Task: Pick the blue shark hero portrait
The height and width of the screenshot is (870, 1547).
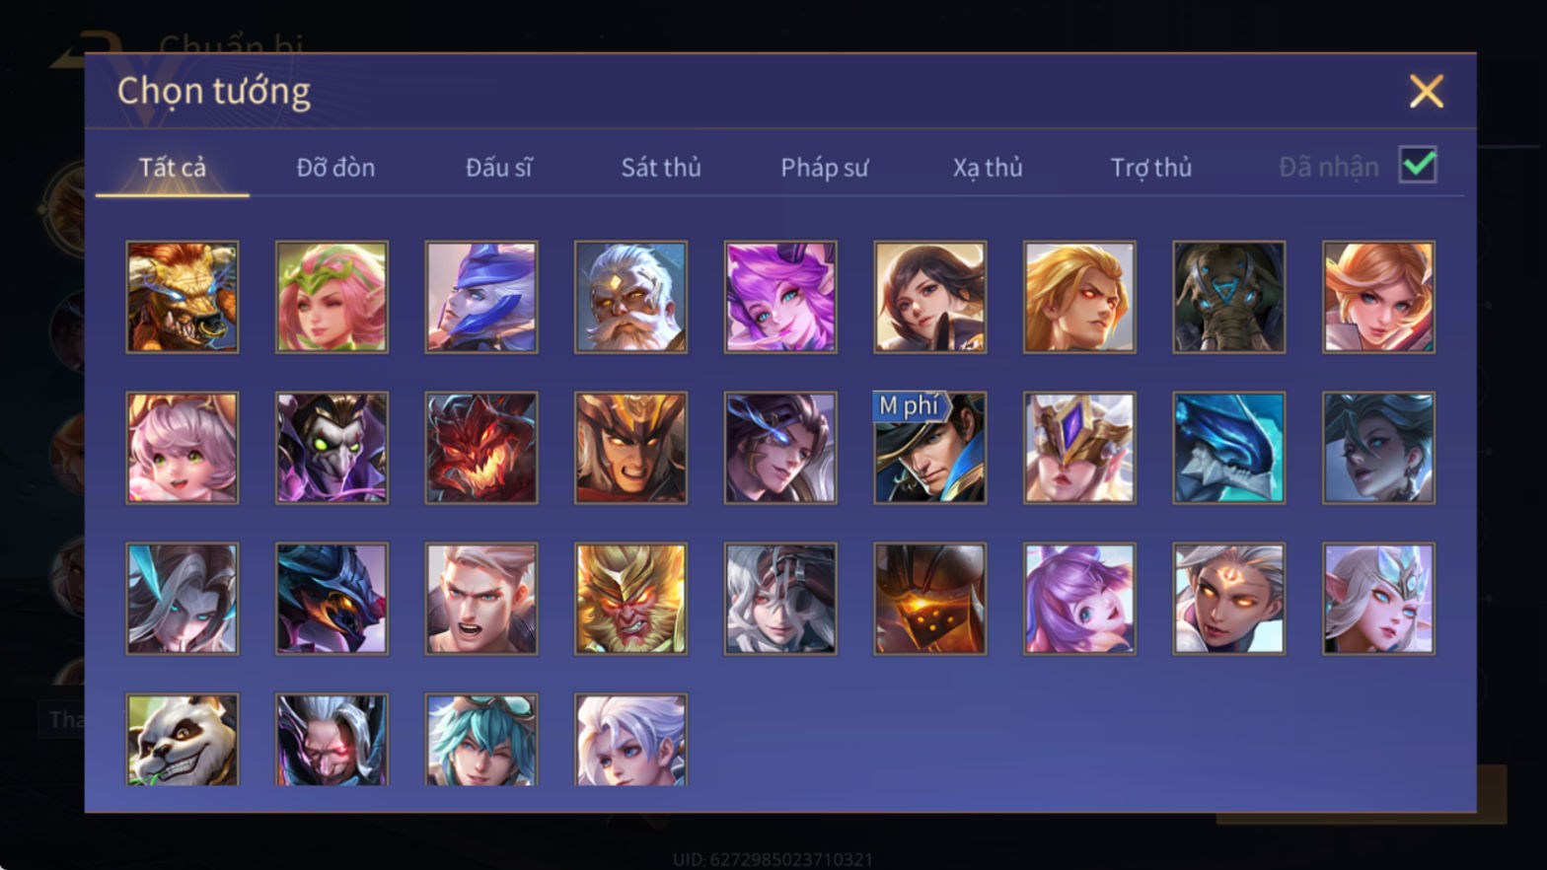Action: [x=1229, y=448]
